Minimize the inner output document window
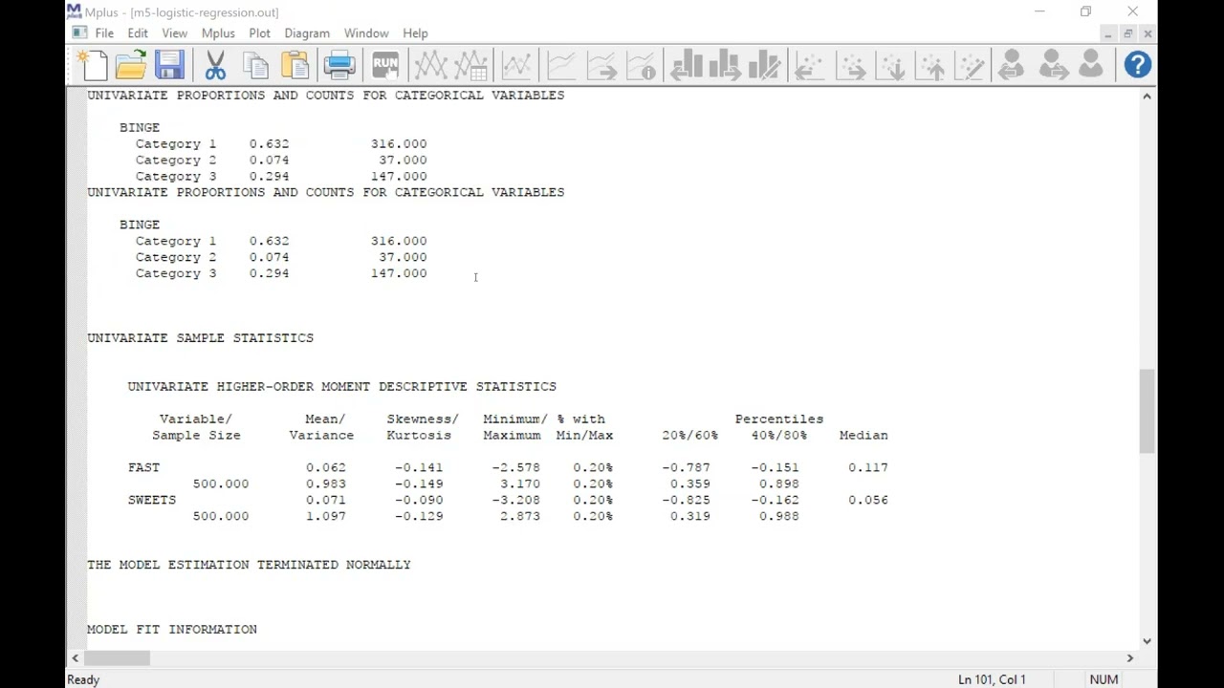Viewport: 1224px width, 688px height. (1107, 33)
